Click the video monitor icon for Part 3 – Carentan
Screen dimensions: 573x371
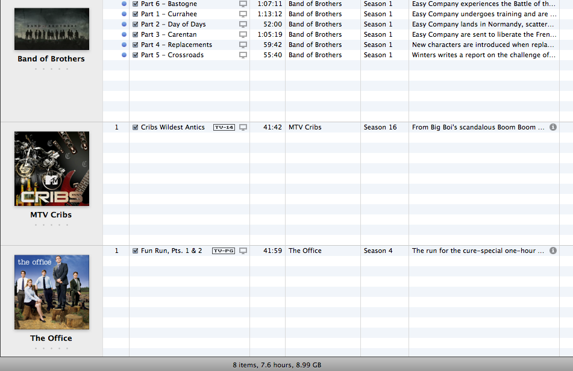click(x=243, y=35)
